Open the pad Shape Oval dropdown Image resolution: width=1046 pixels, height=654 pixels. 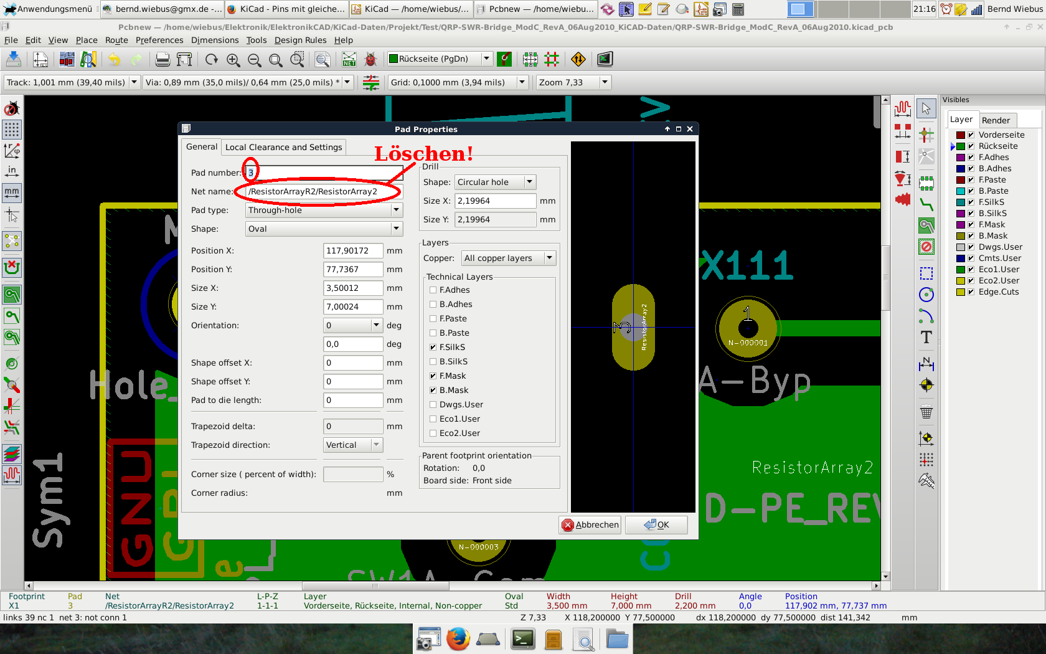tap(324, 229)
